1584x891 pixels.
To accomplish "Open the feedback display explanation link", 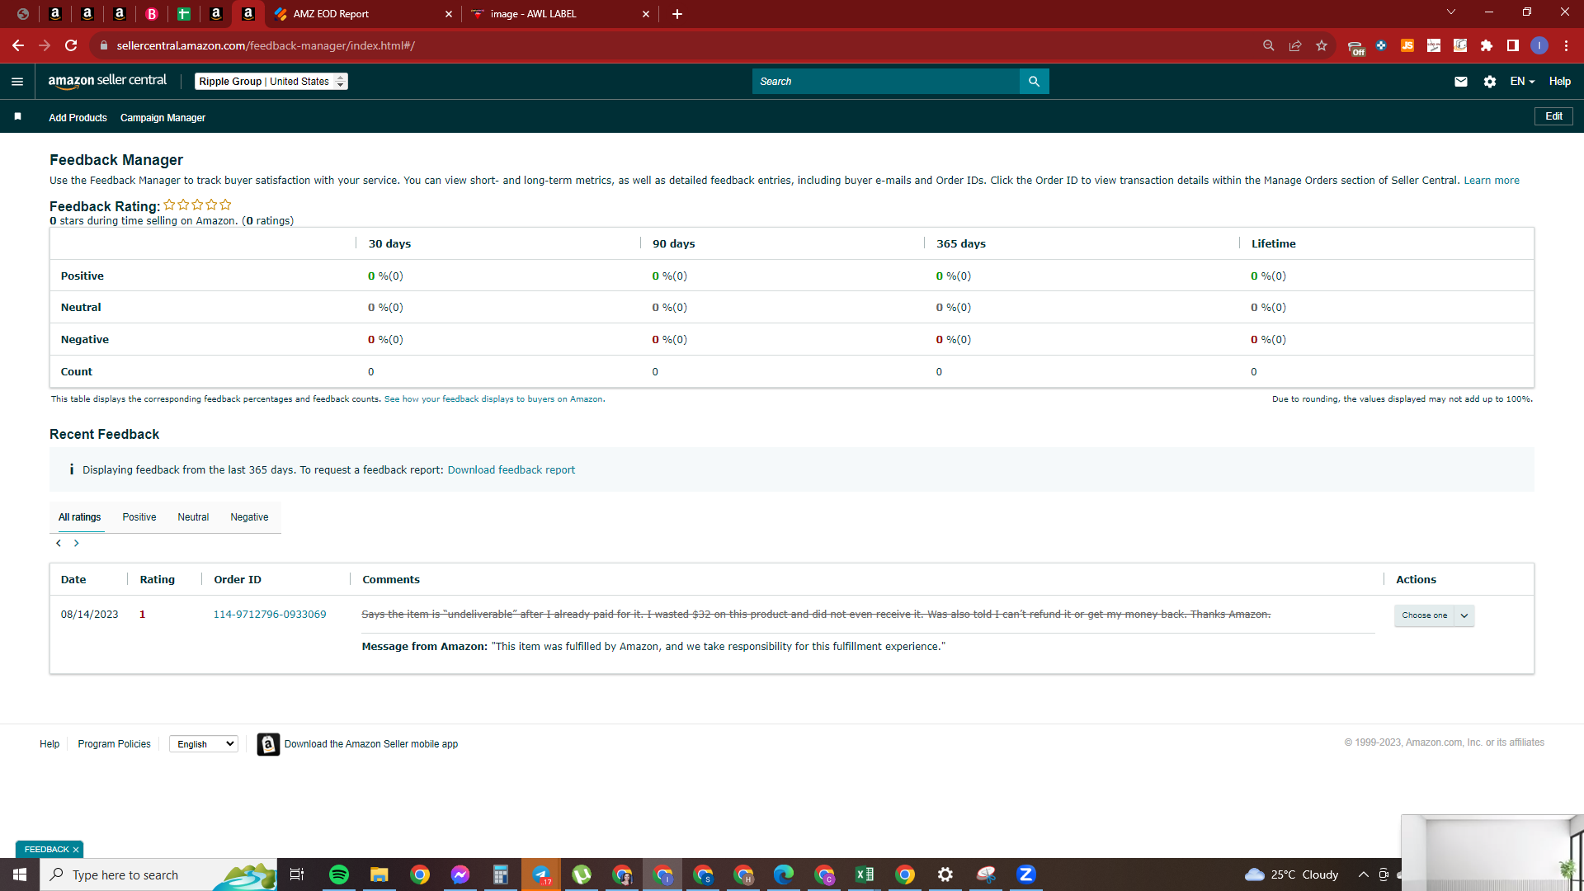I will 494,399.
